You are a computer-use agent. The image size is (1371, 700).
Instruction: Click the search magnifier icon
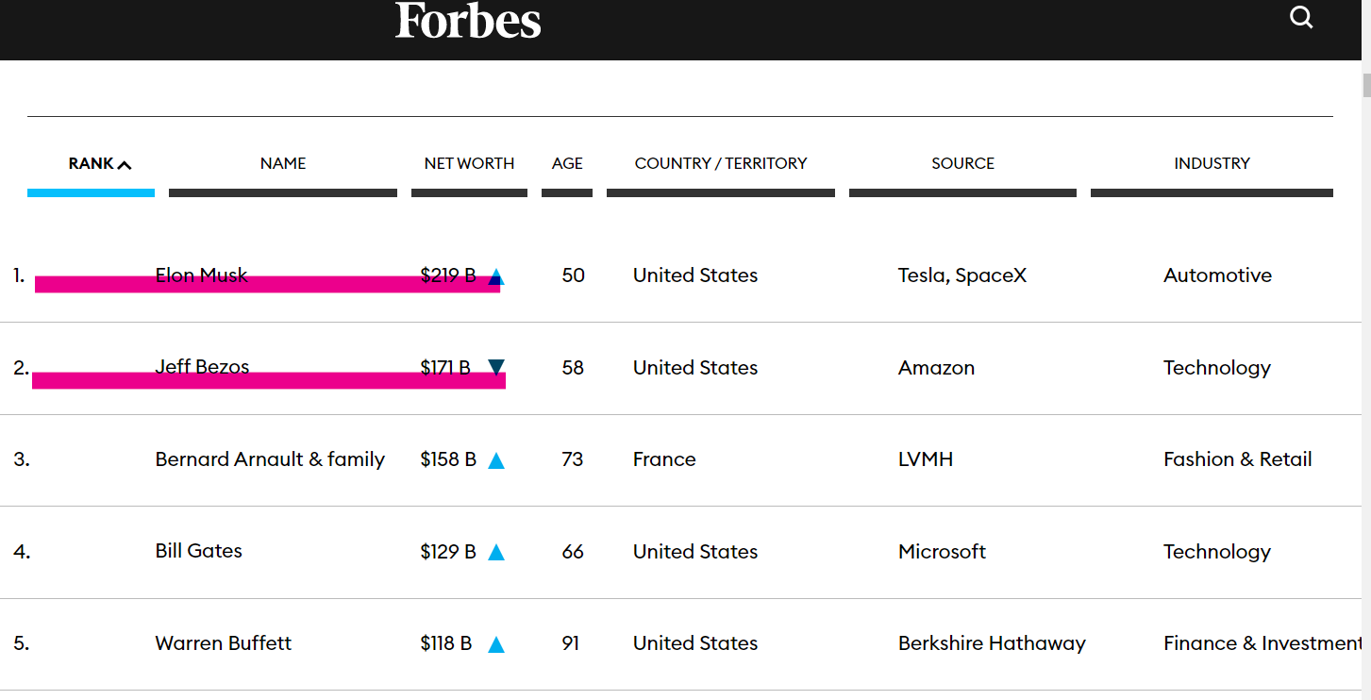[x=1301, y=18]
